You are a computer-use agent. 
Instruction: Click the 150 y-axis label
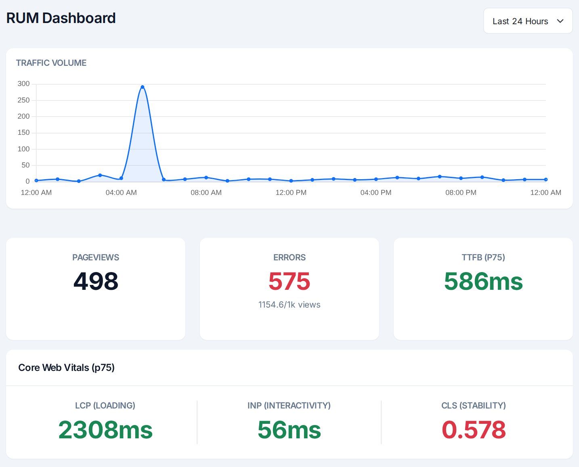pyautogui.click(x=24, y=132)
